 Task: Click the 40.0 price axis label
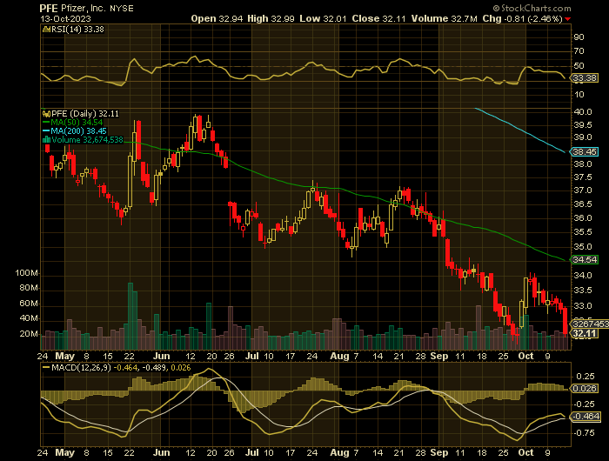(x=583, y=112)
